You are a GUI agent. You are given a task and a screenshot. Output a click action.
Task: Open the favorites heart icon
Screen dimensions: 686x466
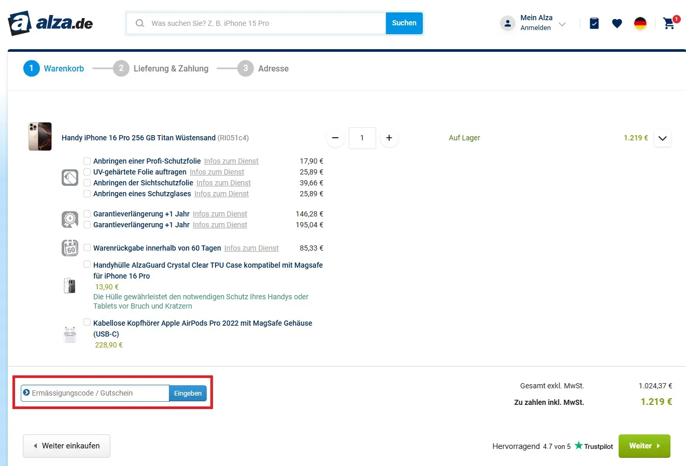point(617,23)
